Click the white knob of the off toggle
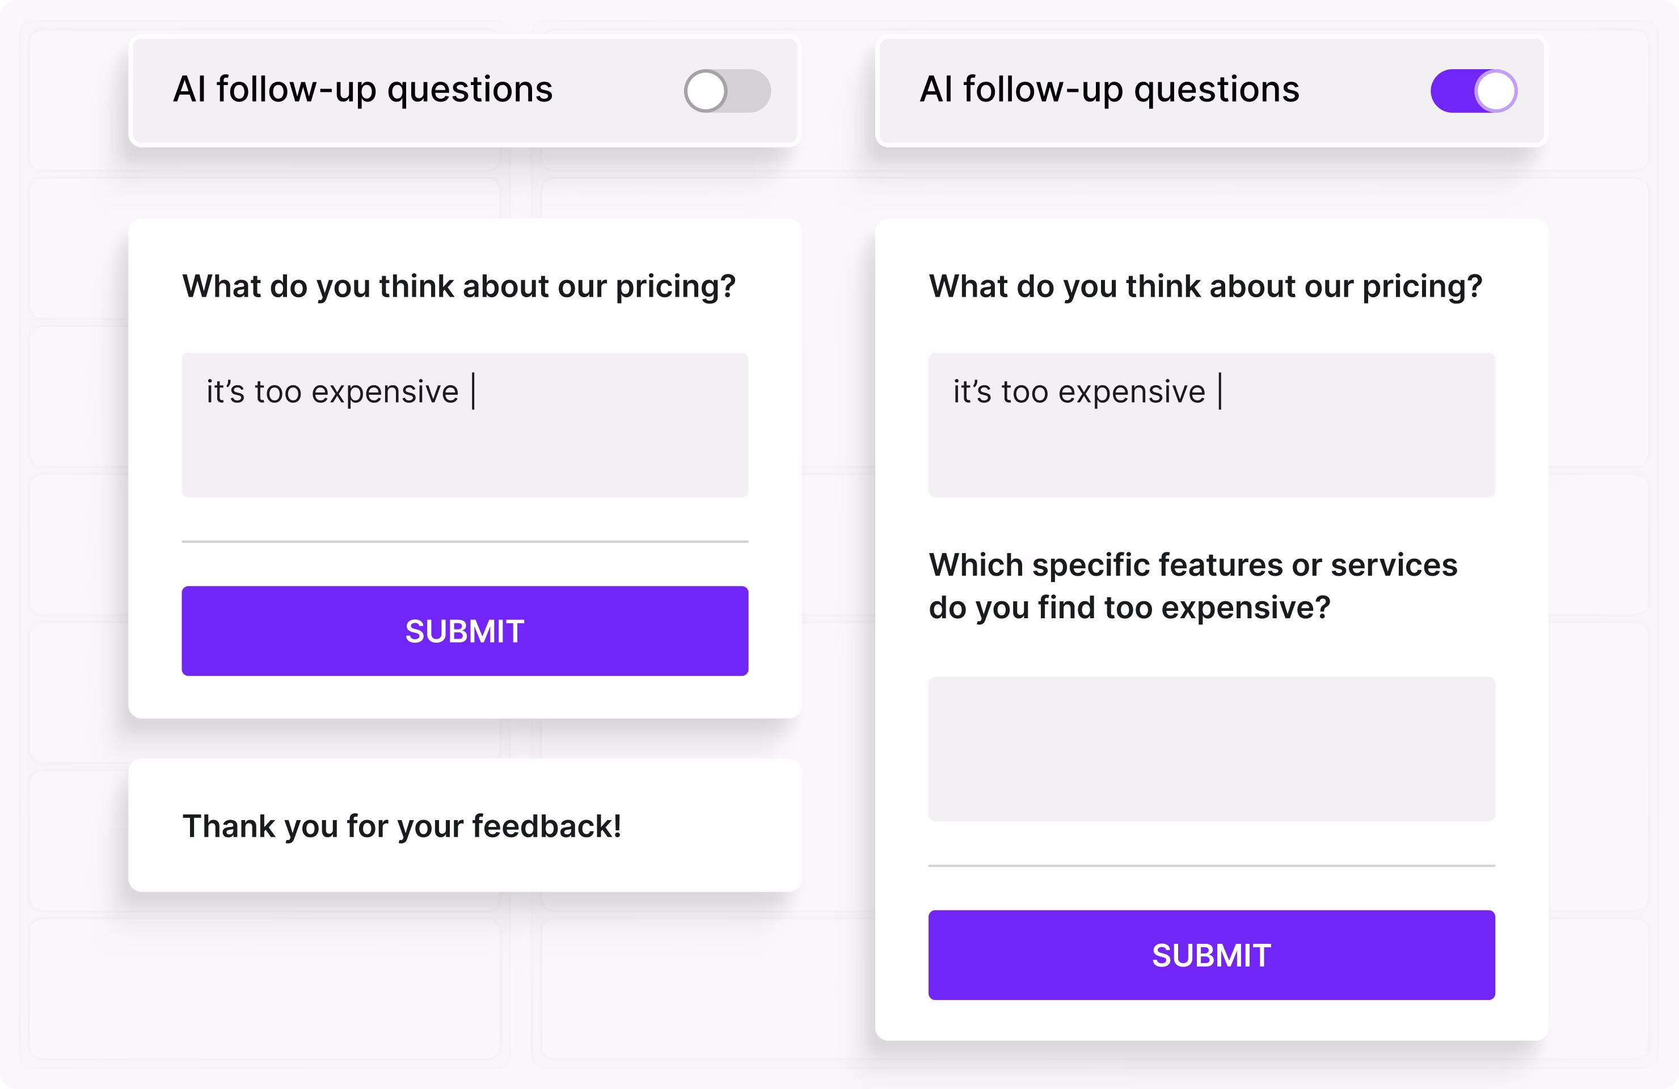The image size is (1679, 1089). pos(706,91)
